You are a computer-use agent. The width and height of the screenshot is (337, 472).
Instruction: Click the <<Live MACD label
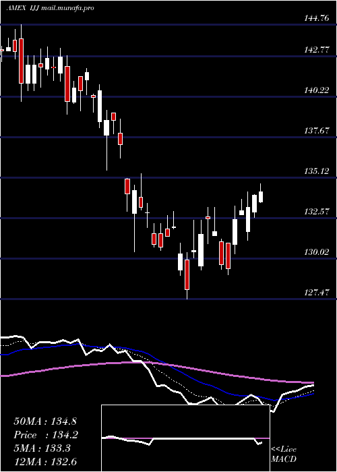point(284,454)
